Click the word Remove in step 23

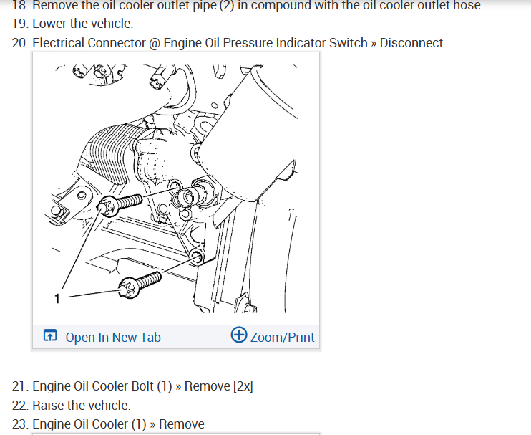pos(182,424)
